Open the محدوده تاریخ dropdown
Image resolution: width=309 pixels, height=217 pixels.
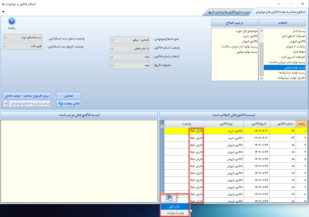pos(130,65)
